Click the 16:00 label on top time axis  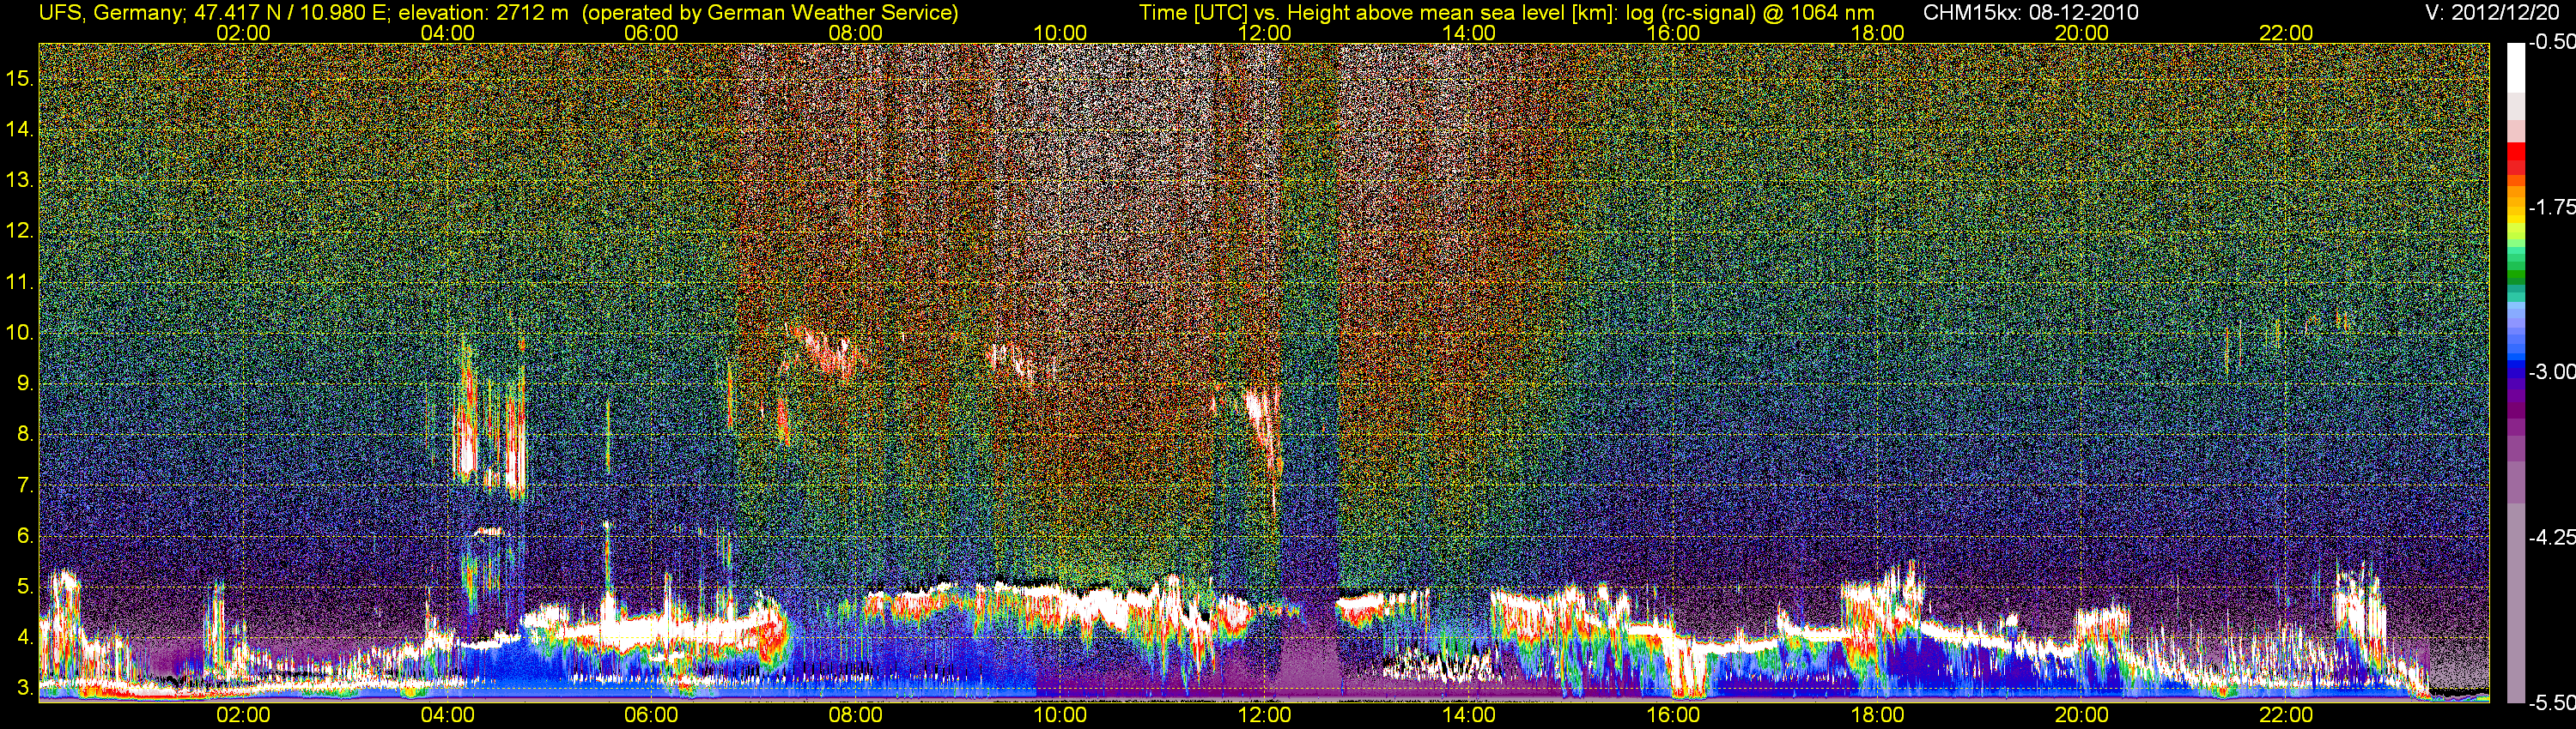(x=1673, y=33)
